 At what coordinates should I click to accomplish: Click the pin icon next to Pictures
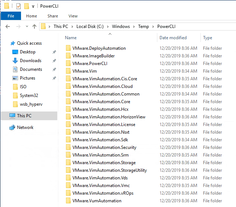point(54,78)
